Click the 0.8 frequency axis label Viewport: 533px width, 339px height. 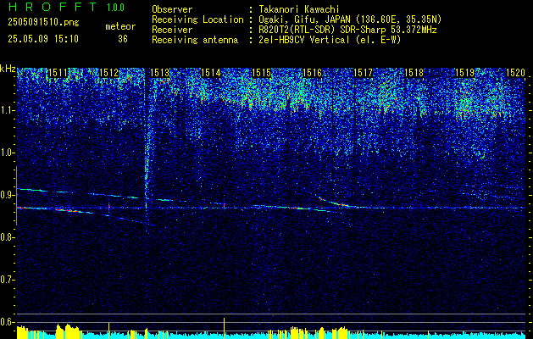coord(8,237)
